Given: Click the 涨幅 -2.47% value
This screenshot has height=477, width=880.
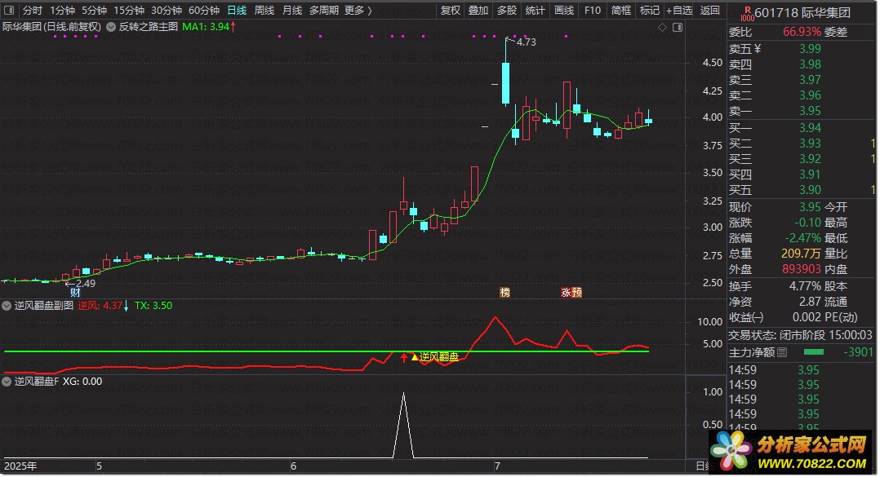Looking at the screenshot, I should (802, 238).
